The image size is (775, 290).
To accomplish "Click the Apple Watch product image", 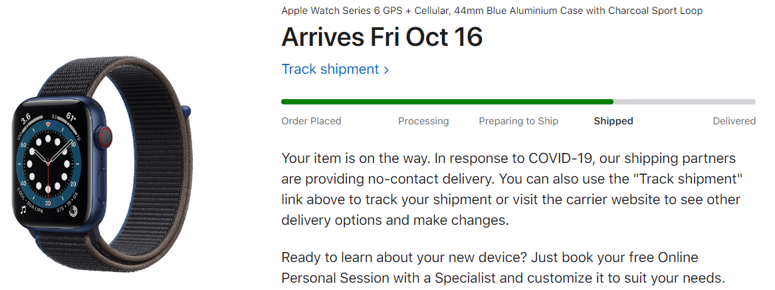I will point(101,163).
